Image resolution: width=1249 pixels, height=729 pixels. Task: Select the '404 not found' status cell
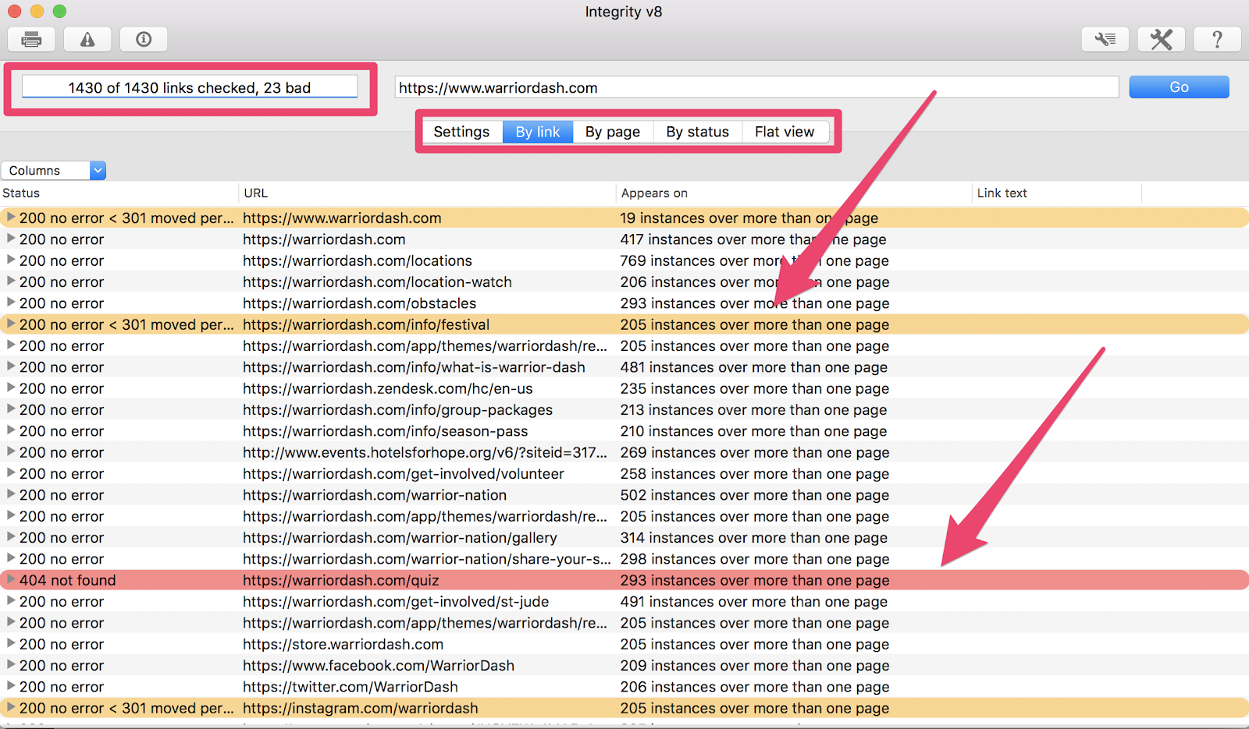pos(68,580)
